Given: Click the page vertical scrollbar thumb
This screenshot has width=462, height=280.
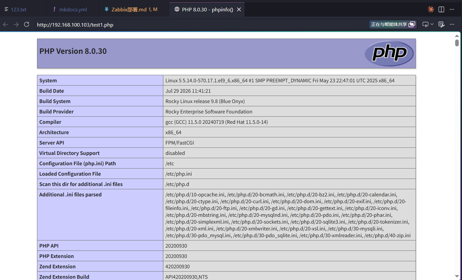Looking at the screenshot, I should pos(457,43).
